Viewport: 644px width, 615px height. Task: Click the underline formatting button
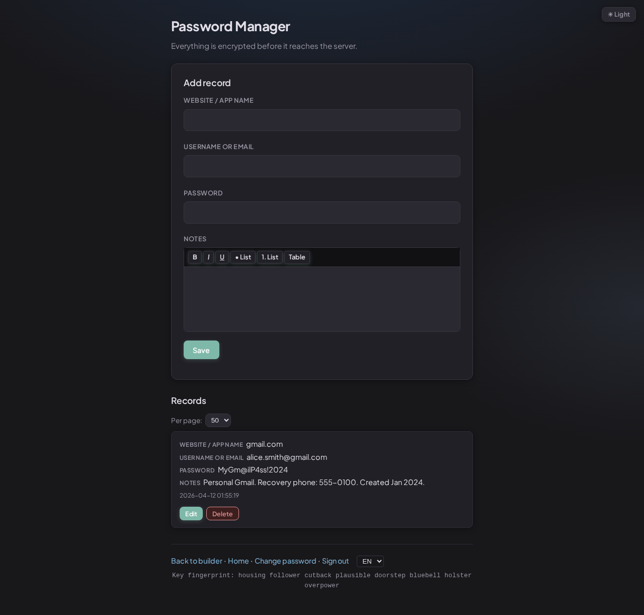[x=222, y=257]
